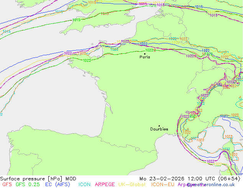Screen dimensions: 243x188
Task: Click the yellow UK-Global legend label
Action: [132, 185]
